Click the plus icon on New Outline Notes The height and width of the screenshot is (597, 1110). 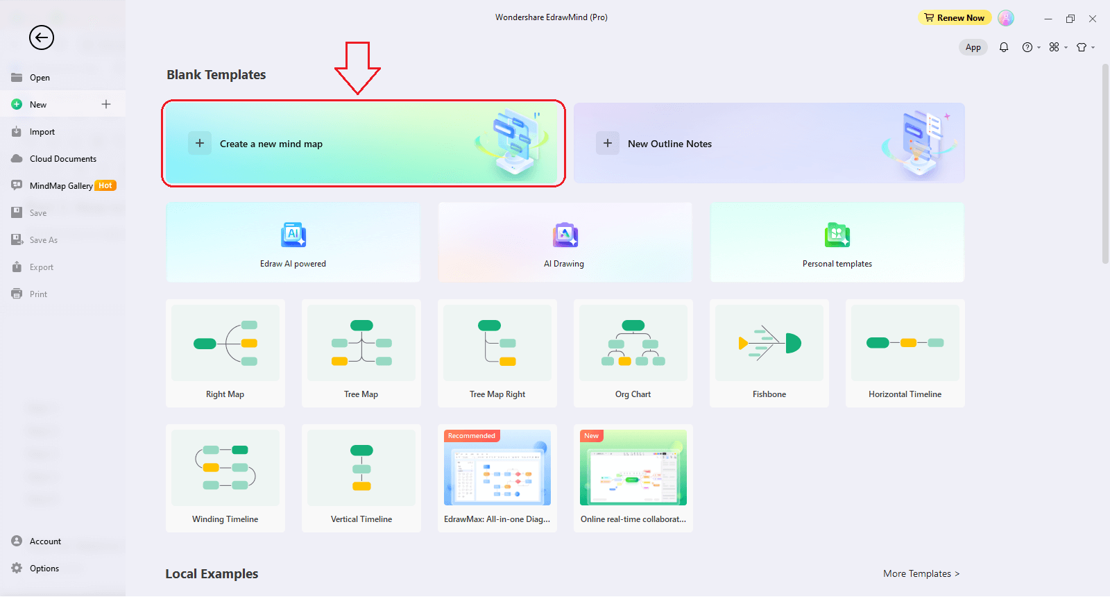tap(608, 143)
